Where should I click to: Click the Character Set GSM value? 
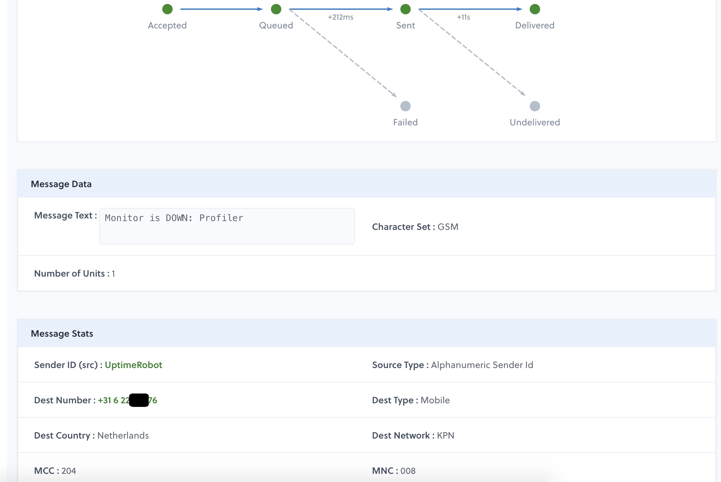448,227
